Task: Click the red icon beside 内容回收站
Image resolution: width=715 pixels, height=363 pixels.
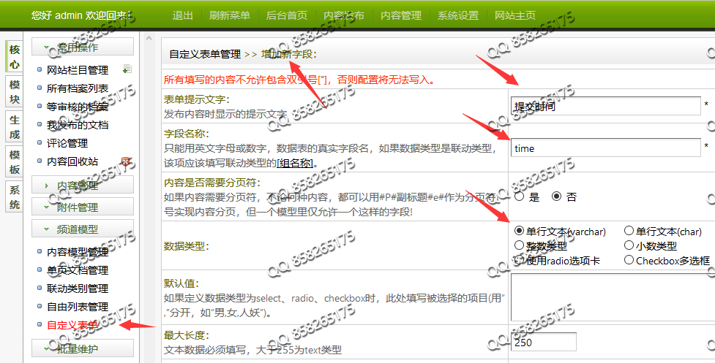Action: [x=126, y=161]
